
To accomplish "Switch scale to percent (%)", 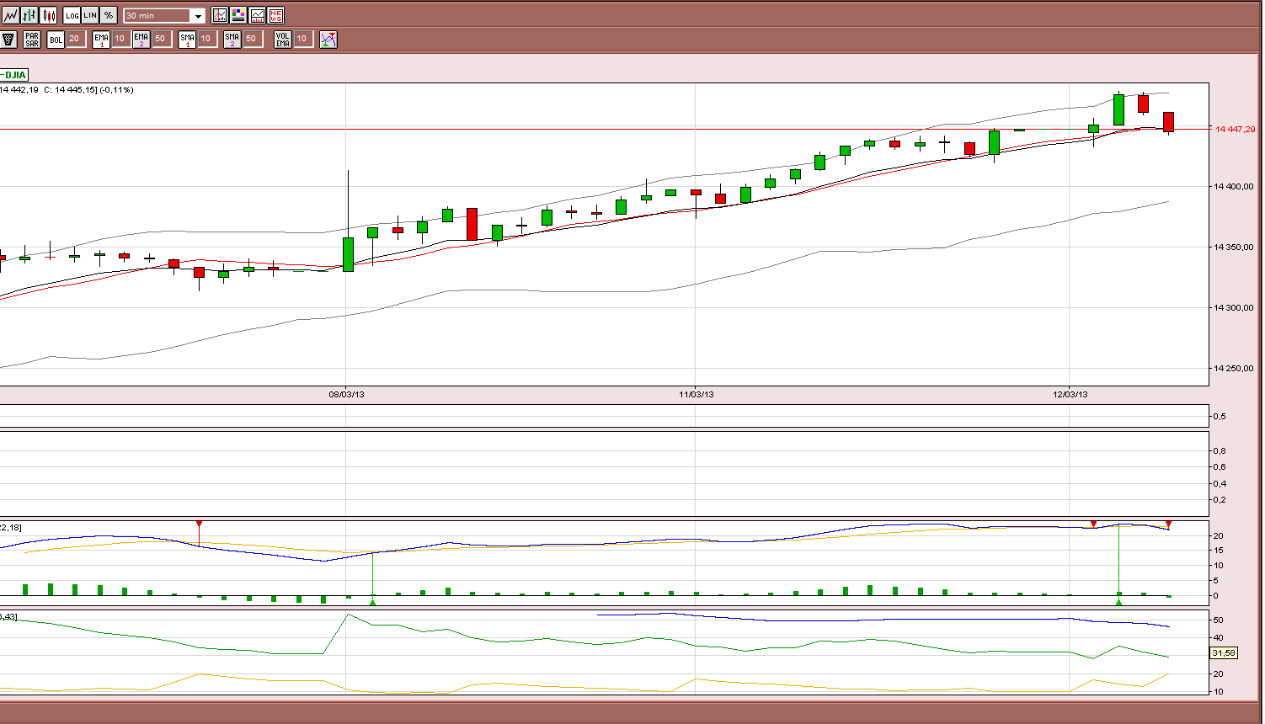I will [109, 15].
